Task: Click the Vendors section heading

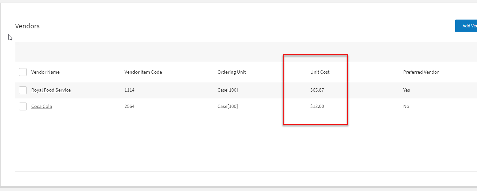Action: (27, 26)
